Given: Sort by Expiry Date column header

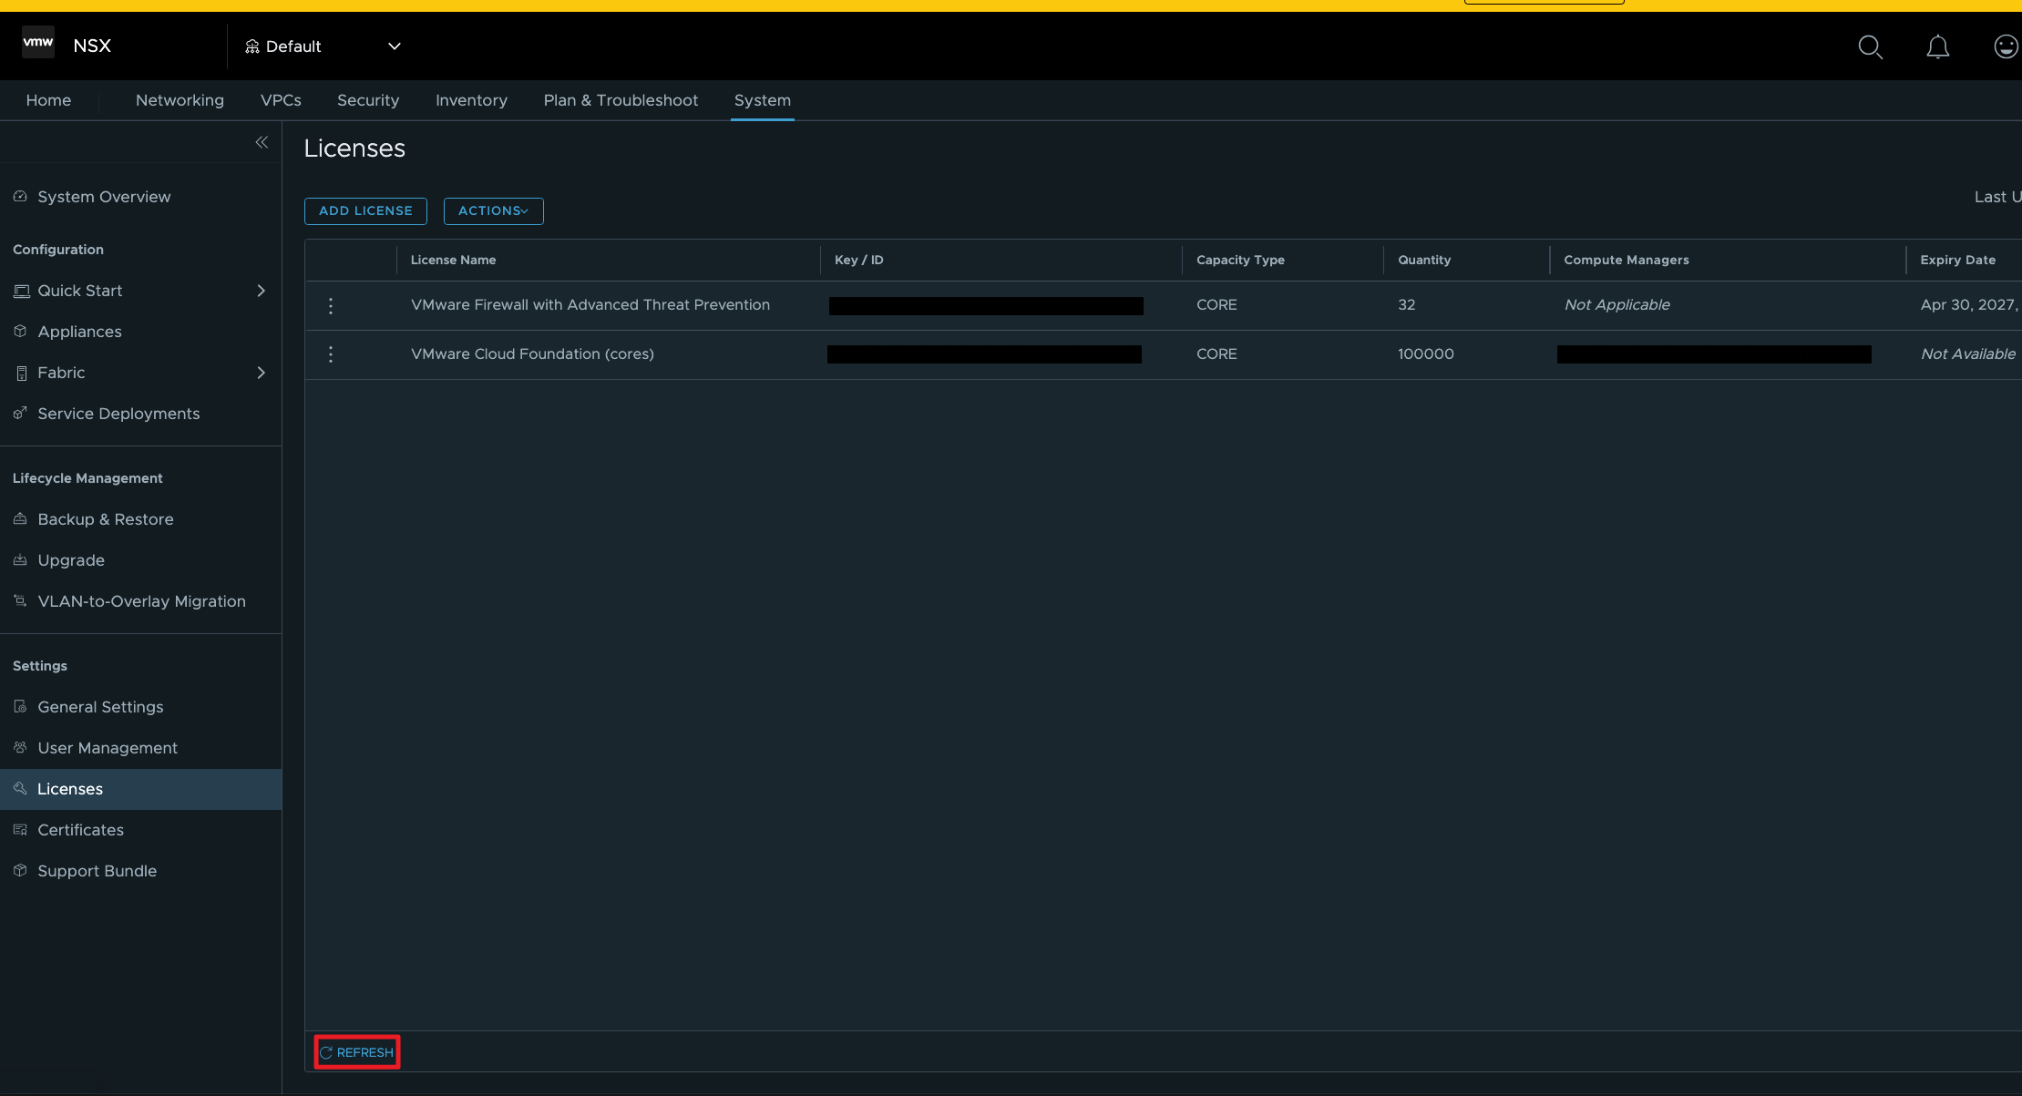Looking at the screenshot, I should tap(1958, 260).
